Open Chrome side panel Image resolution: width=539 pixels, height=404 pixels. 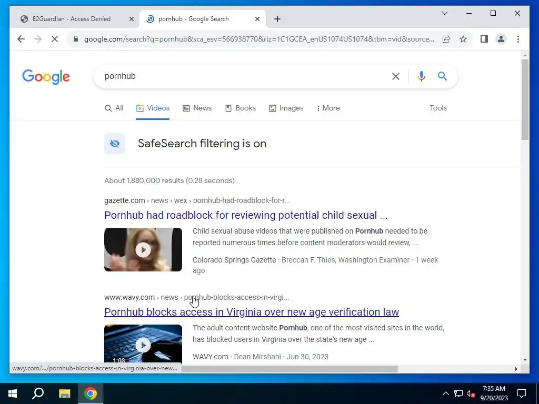[484, 39]
